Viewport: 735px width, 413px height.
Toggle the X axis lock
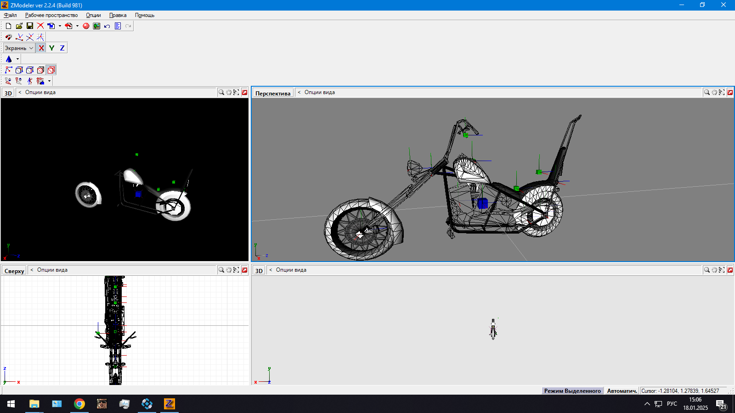[41, 48]
